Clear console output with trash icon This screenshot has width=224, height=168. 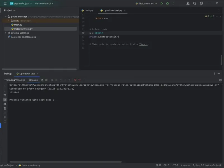[x=5, y=108]
